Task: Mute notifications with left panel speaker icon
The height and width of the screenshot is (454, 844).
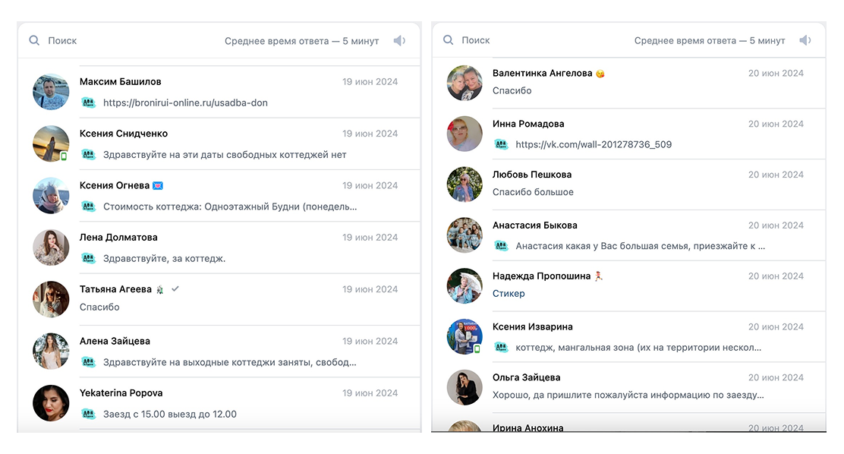Action: point(399,40)
